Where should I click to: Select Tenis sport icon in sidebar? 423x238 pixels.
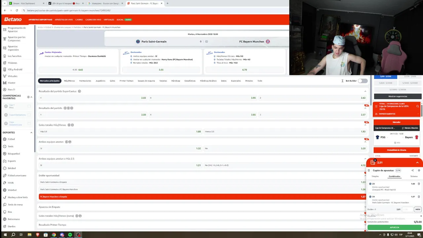point(5,146)
